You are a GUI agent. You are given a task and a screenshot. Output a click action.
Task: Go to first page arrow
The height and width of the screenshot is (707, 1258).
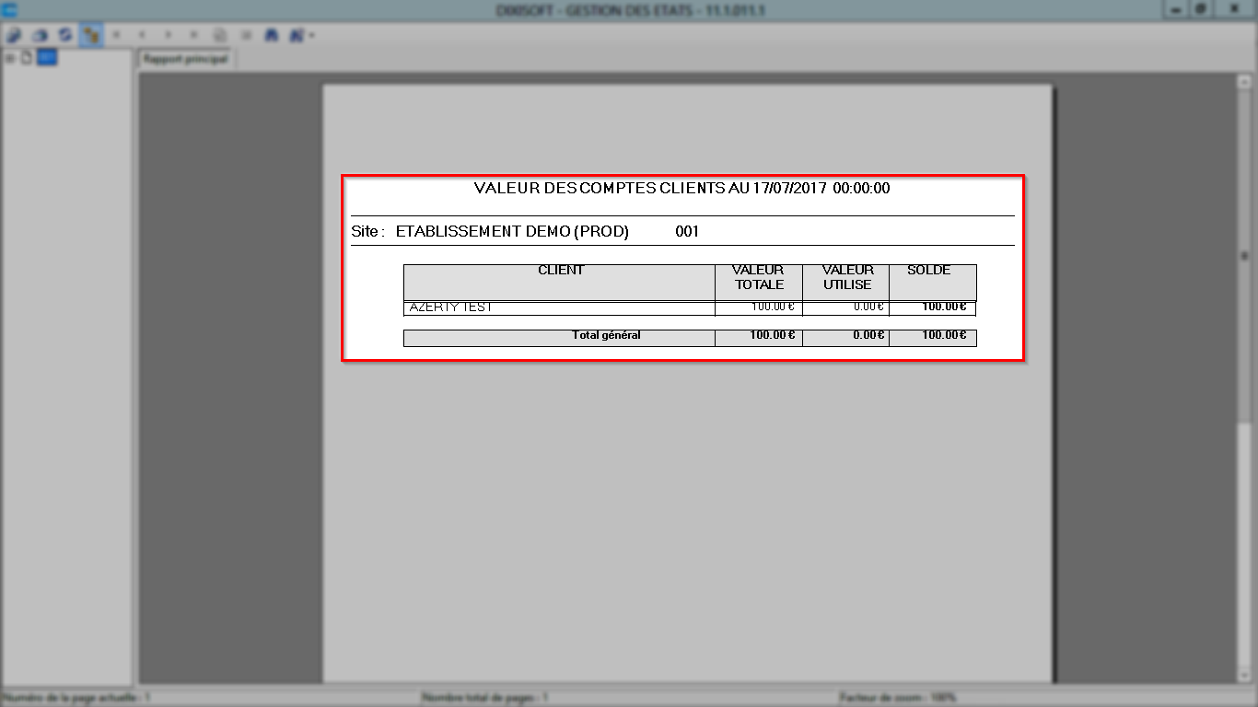[x=117, y=35]
